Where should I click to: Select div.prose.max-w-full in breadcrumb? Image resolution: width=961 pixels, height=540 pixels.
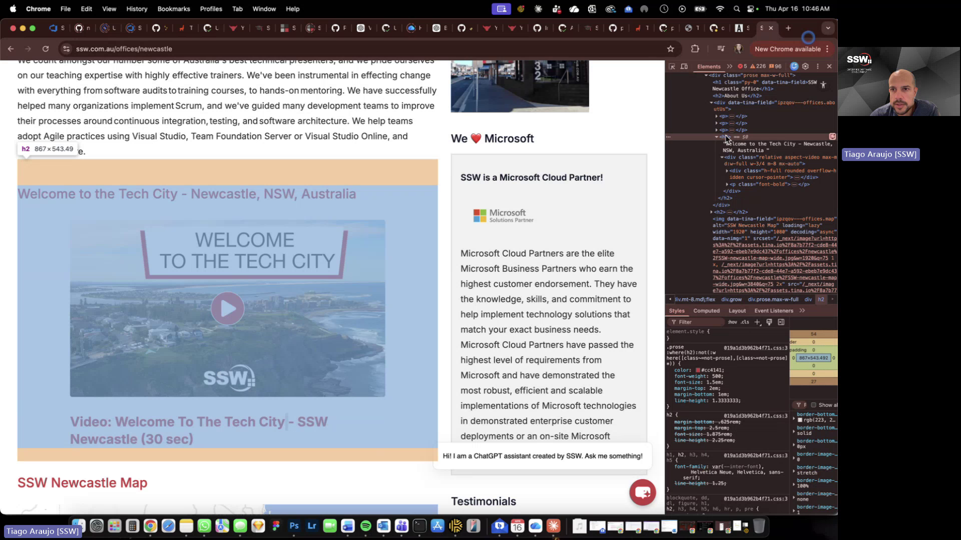[773, 299]
